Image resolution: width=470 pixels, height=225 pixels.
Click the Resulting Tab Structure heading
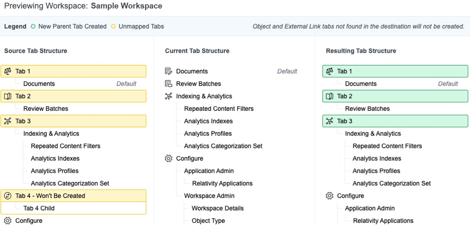361,51
